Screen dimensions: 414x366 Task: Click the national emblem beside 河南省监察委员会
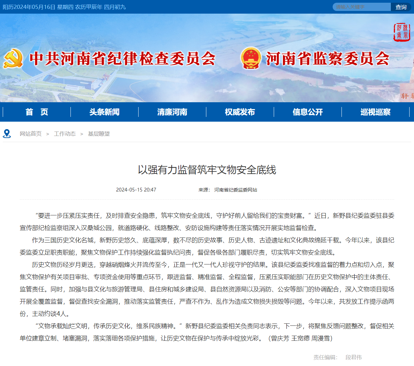(251, 58)
